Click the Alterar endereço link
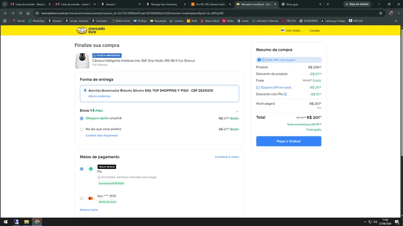 [x=99, y=96]
